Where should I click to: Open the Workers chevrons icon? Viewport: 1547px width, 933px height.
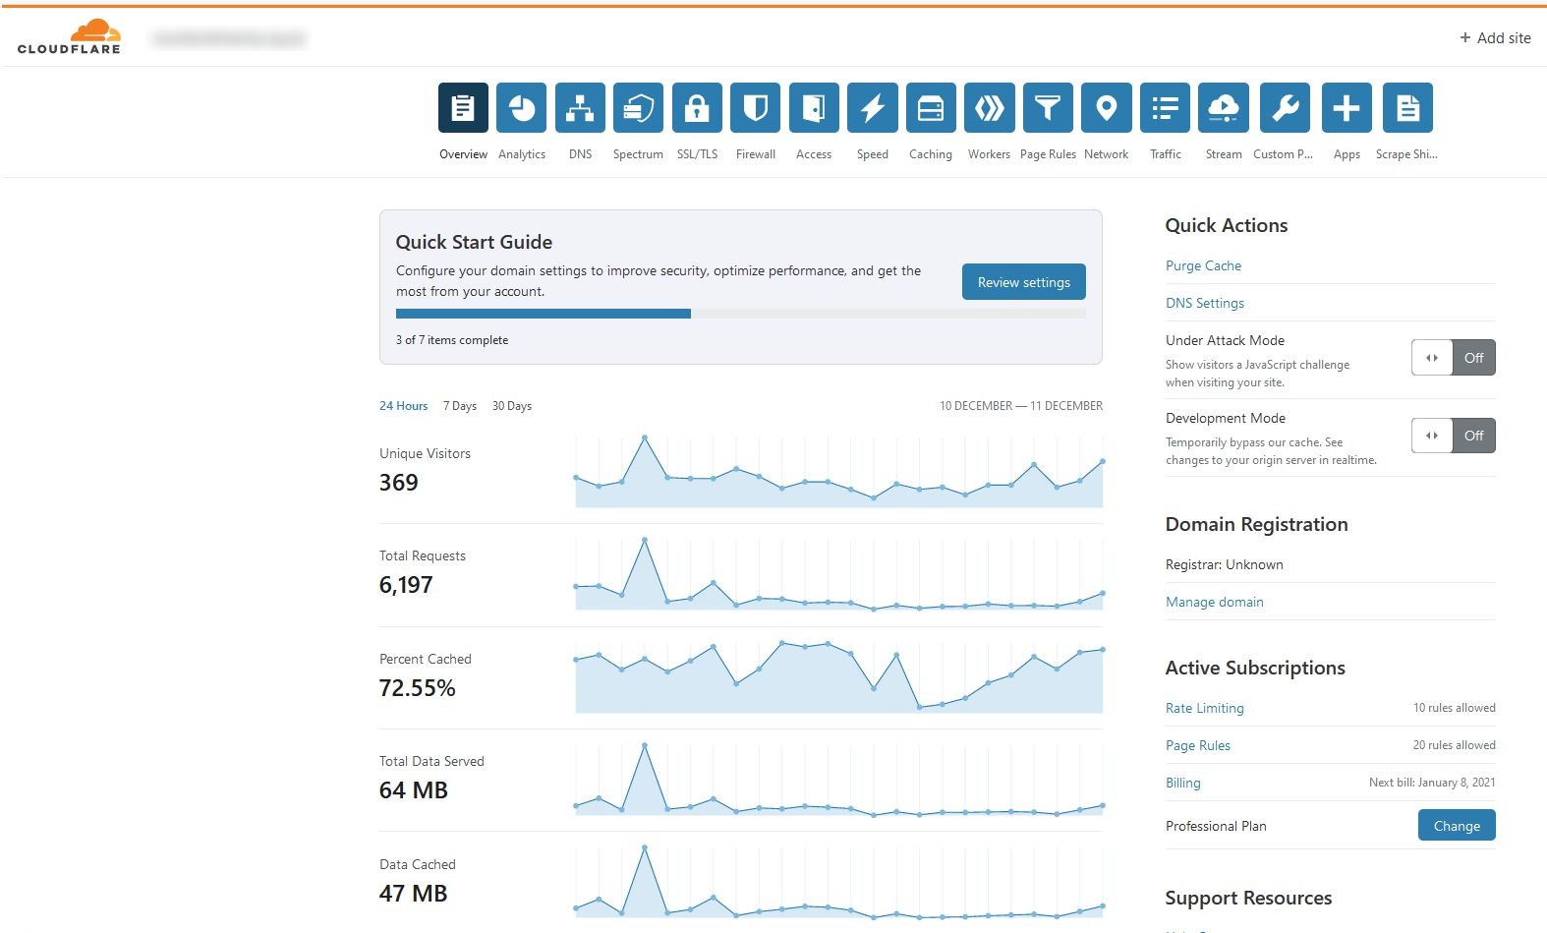990,107
